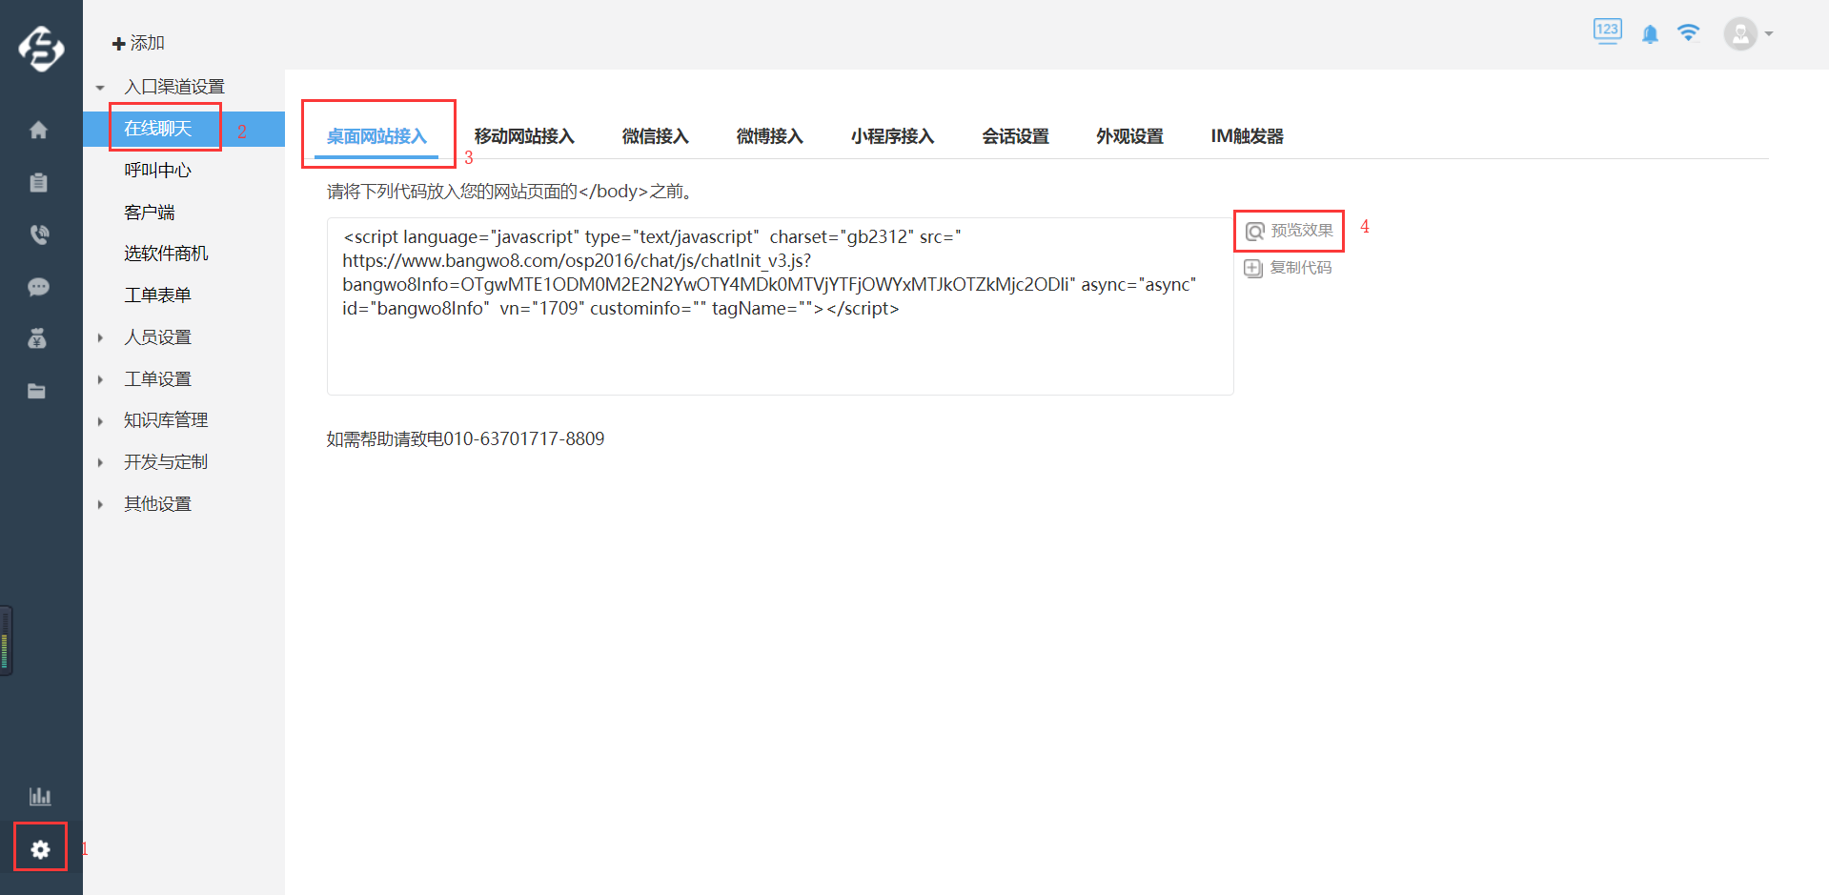Viewport: 1829px width, 895px height.
Task: Click the Wi-Fi connection status icon
Action: (x=1688, y=33)
